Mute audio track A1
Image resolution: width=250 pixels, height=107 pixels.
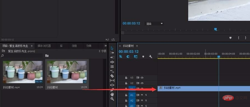tap(142, 95)
